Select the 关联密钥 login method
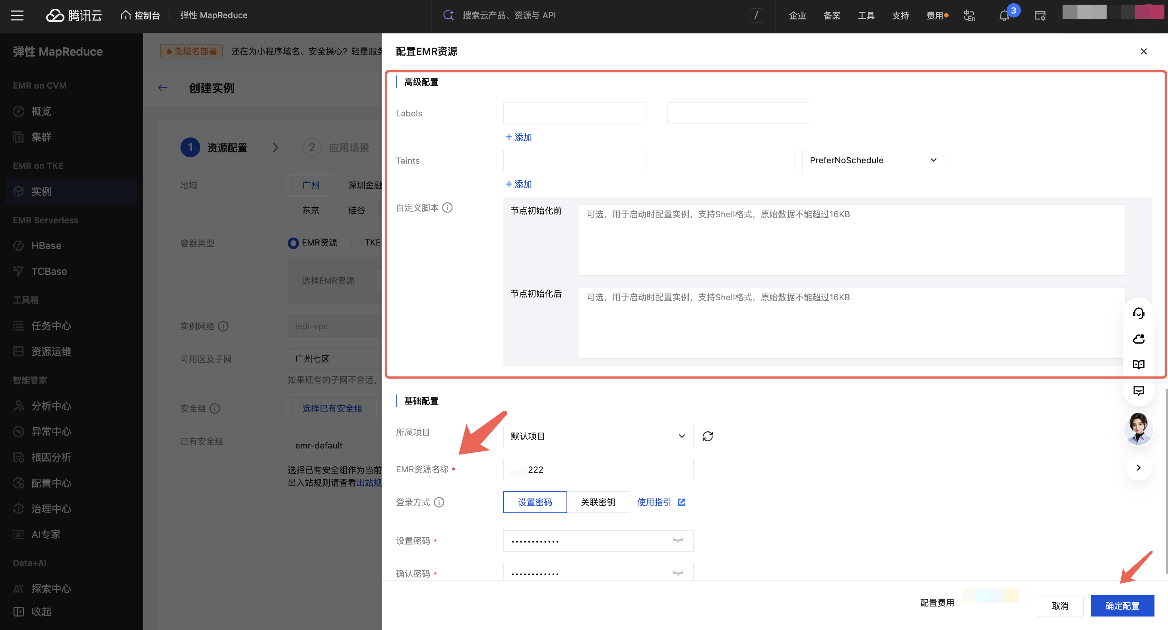This screenshot has width=1168, height=630. tap(598, 502)
